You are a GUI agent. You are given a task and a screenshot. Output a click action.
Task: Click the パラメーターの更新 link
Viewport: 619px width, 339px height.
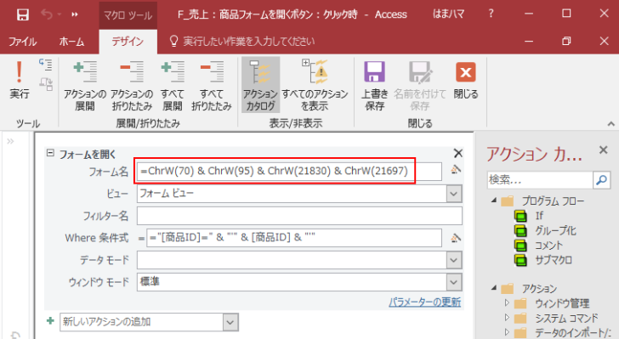point(425,302)
